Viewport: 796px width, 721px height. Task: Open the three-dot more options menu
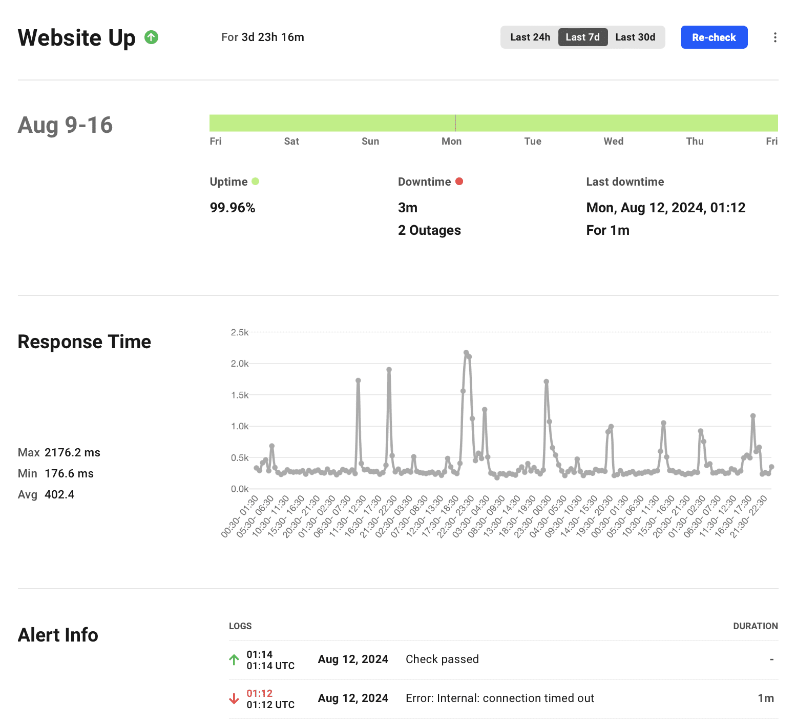775,37
